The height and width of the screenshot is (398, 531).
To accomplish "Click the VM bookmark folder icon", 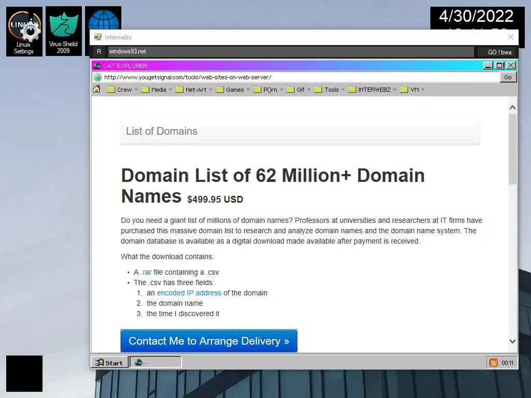I will [403, 90].
